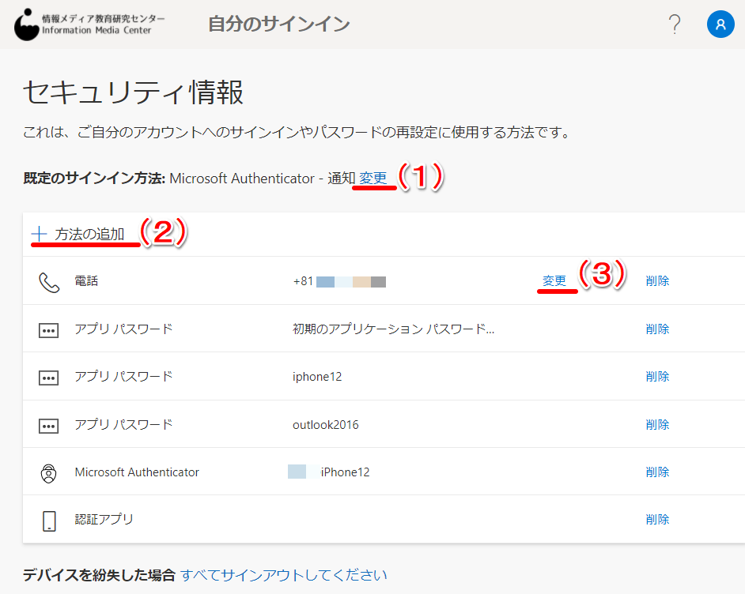This screenshot has width=745, height=594.
Task: Select the 電話 label text
Action: 86,281
